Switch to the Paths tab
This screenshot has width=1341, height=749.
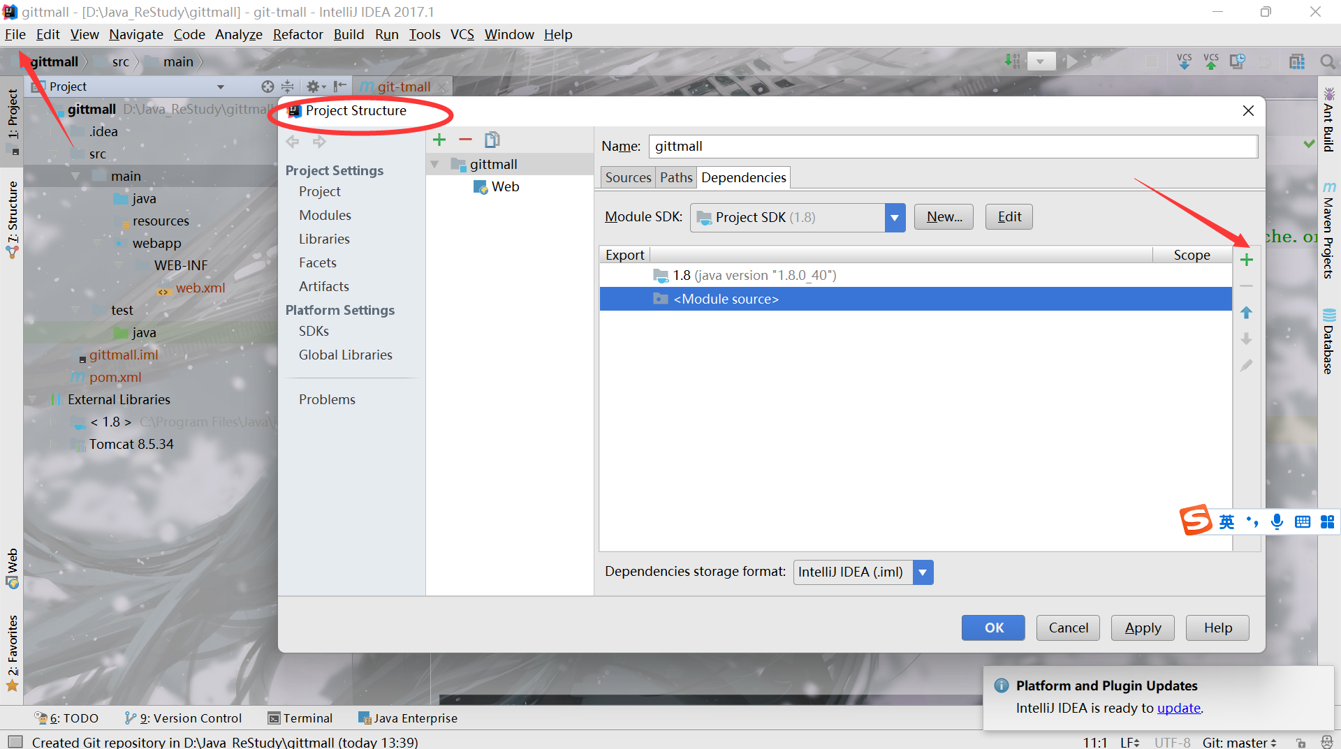(x=676, y=177)
